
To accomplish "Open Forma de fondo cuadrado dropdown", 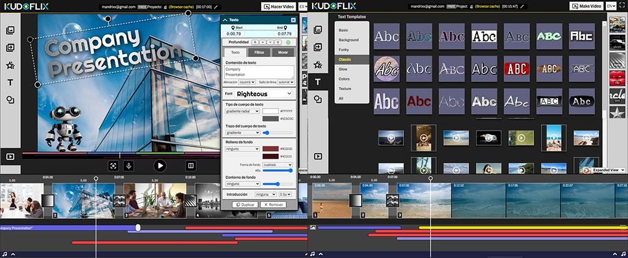I will pos(278,164).
